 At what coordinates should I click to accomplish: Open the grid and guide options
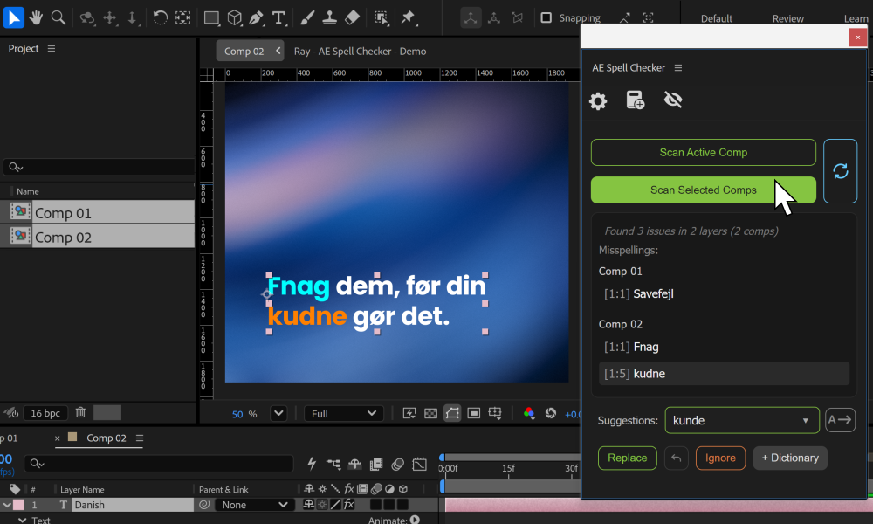pos(495,413)
